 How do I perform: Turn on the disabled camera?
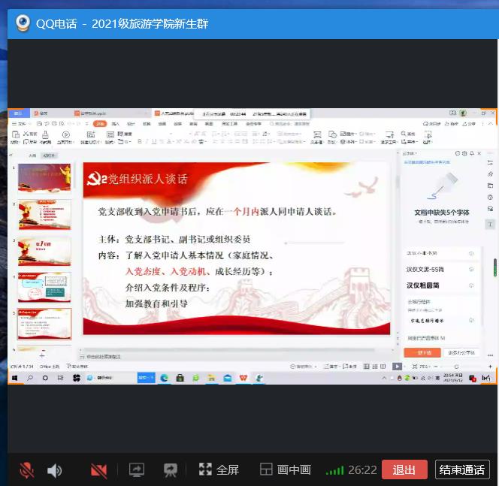[x=98, y=470]
